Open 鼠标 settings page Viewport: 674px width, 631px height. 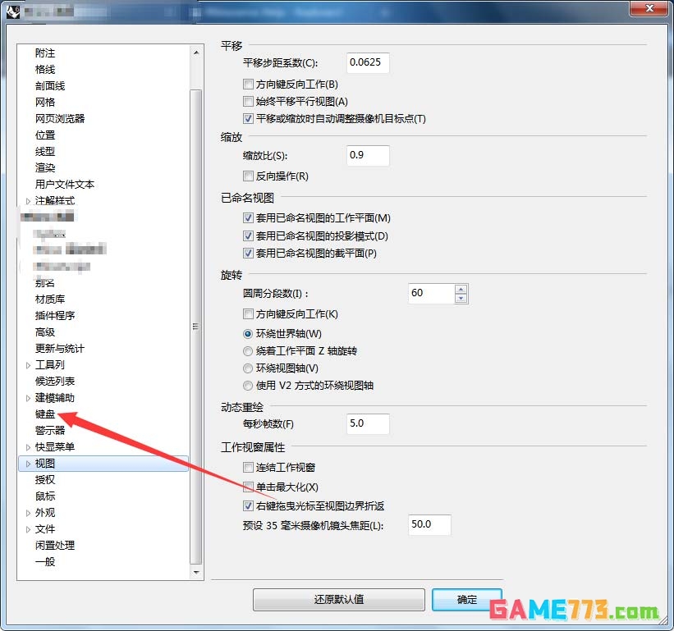tap(45, 496)
